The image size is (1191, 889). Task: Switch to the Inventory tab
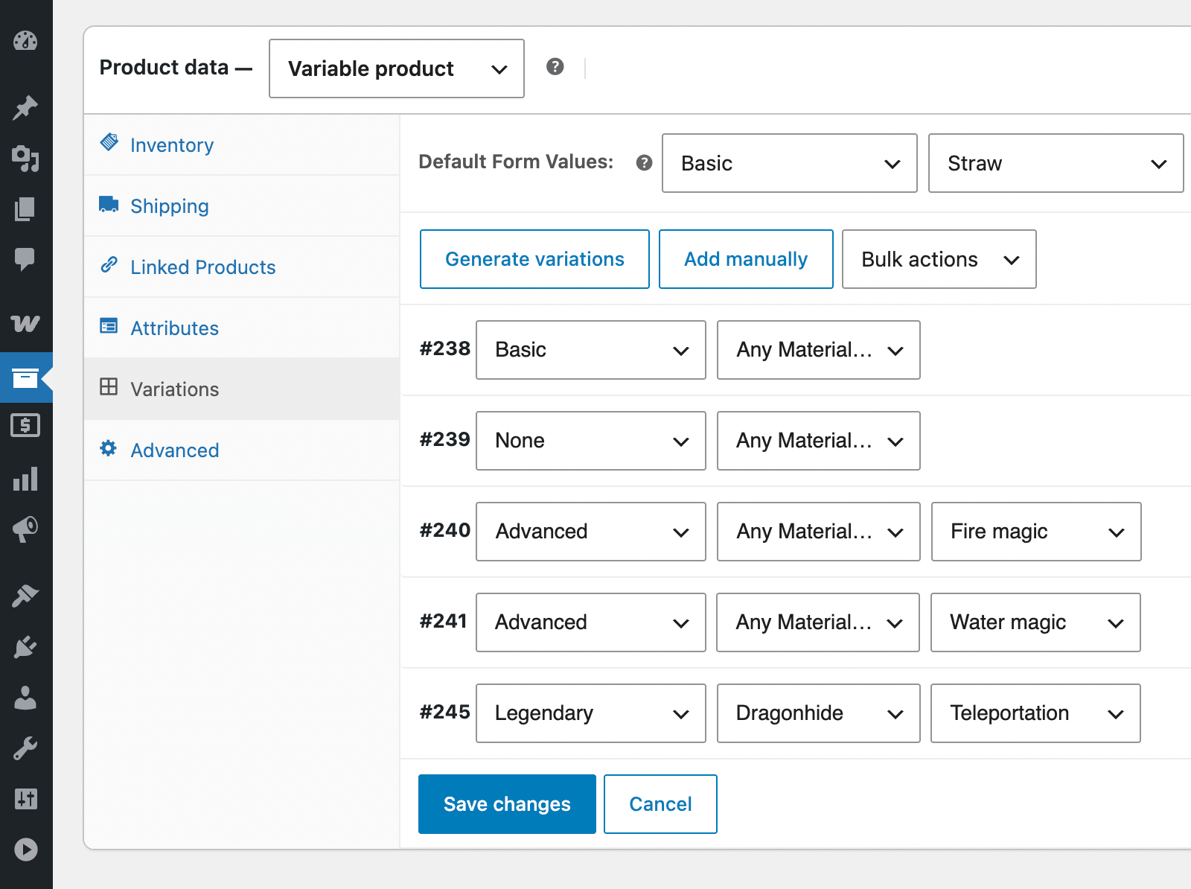(x=242, y=144)
